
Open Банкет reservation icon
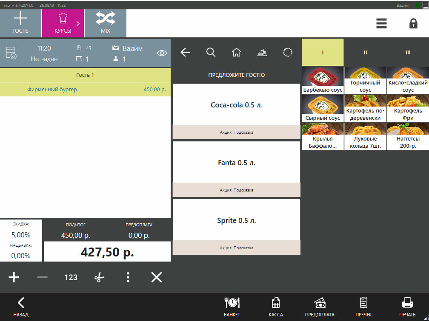point(232,307)
